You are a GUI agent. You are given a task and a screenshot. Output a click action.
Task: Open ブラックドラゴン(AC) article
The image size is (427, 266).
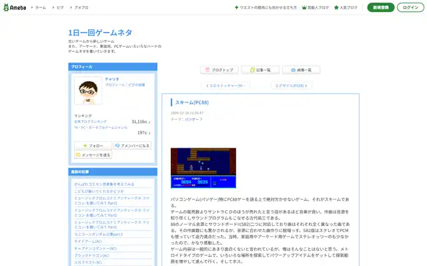click(x=92, y=255)
